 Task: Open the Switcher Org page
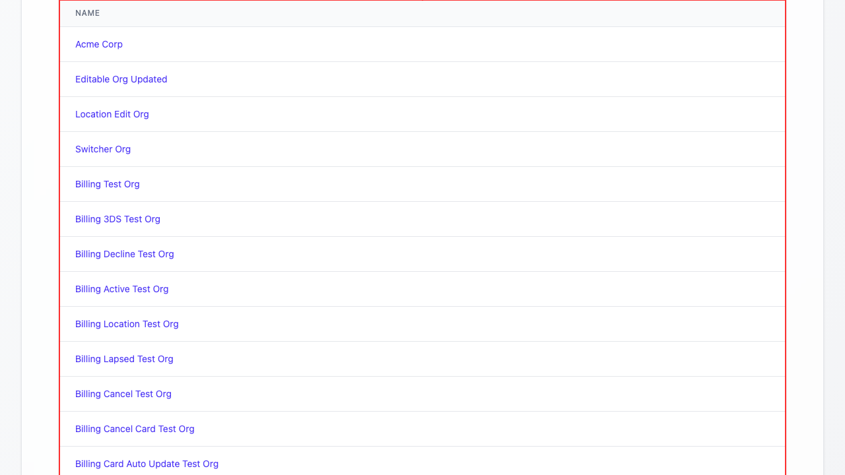click(103, 149)
